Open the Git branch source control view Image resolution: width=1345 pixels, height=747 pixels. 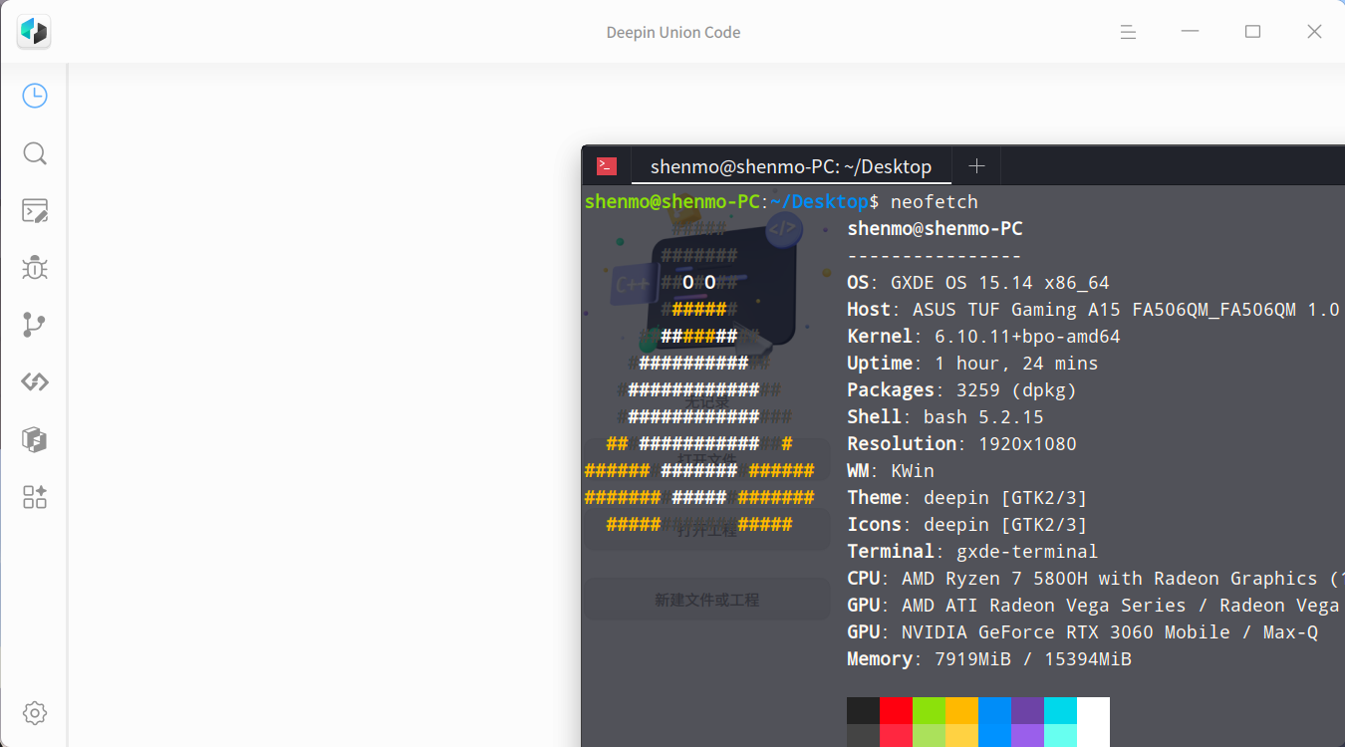pos(35,325)
